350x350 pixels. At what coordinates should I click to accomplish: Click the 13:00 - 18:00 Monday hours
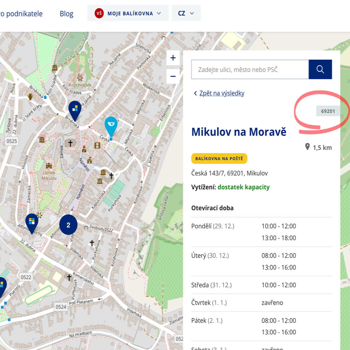click(x=279, y=238)
